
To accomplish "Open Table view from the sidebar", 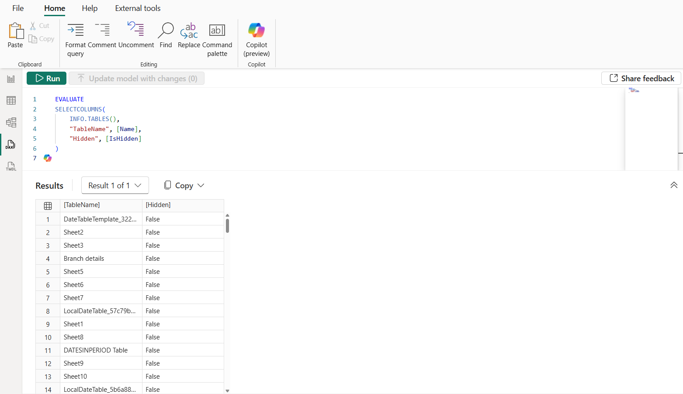I will 11,100.
